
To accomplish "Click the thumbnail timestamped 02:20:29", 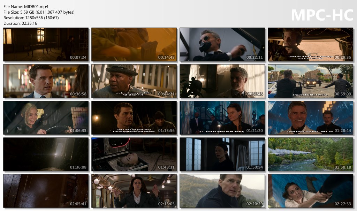I will 222,191.
